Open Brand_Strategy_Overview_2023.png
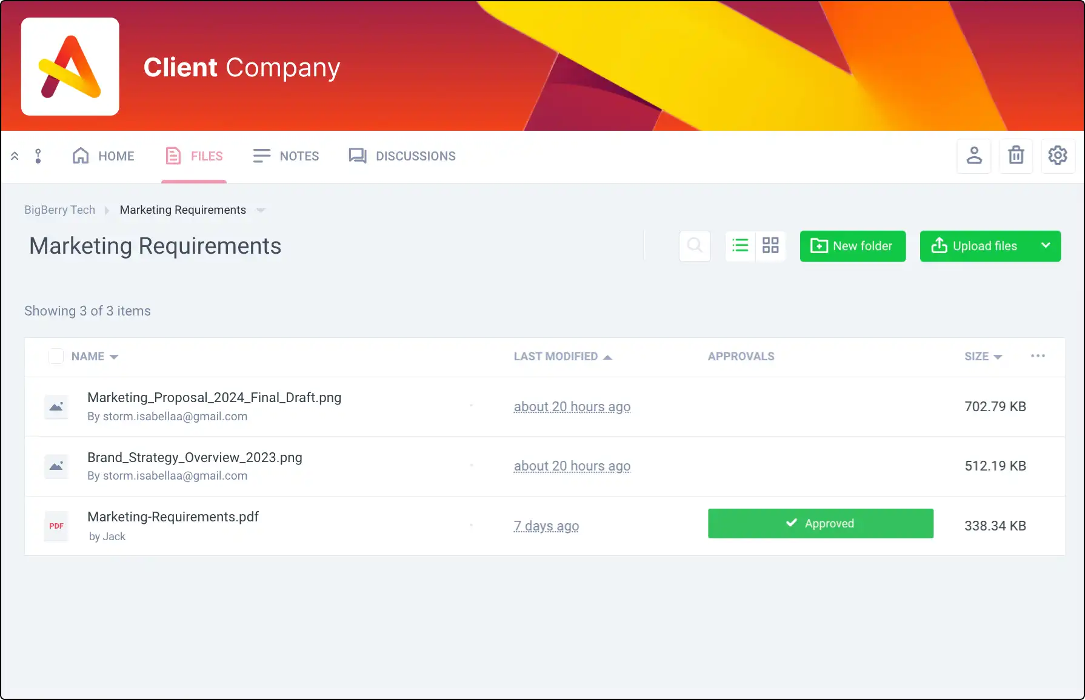 pos(195,458)
